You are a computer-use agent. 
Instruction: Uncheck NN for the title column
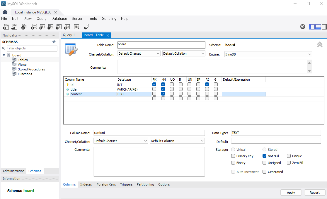click(163, 89)
